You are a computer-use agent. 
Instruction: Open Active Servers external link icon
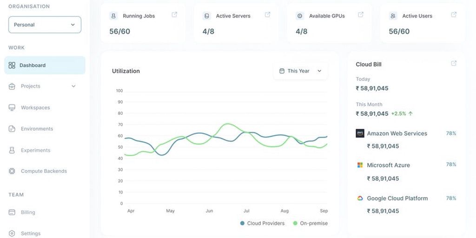tap(268, 15)
